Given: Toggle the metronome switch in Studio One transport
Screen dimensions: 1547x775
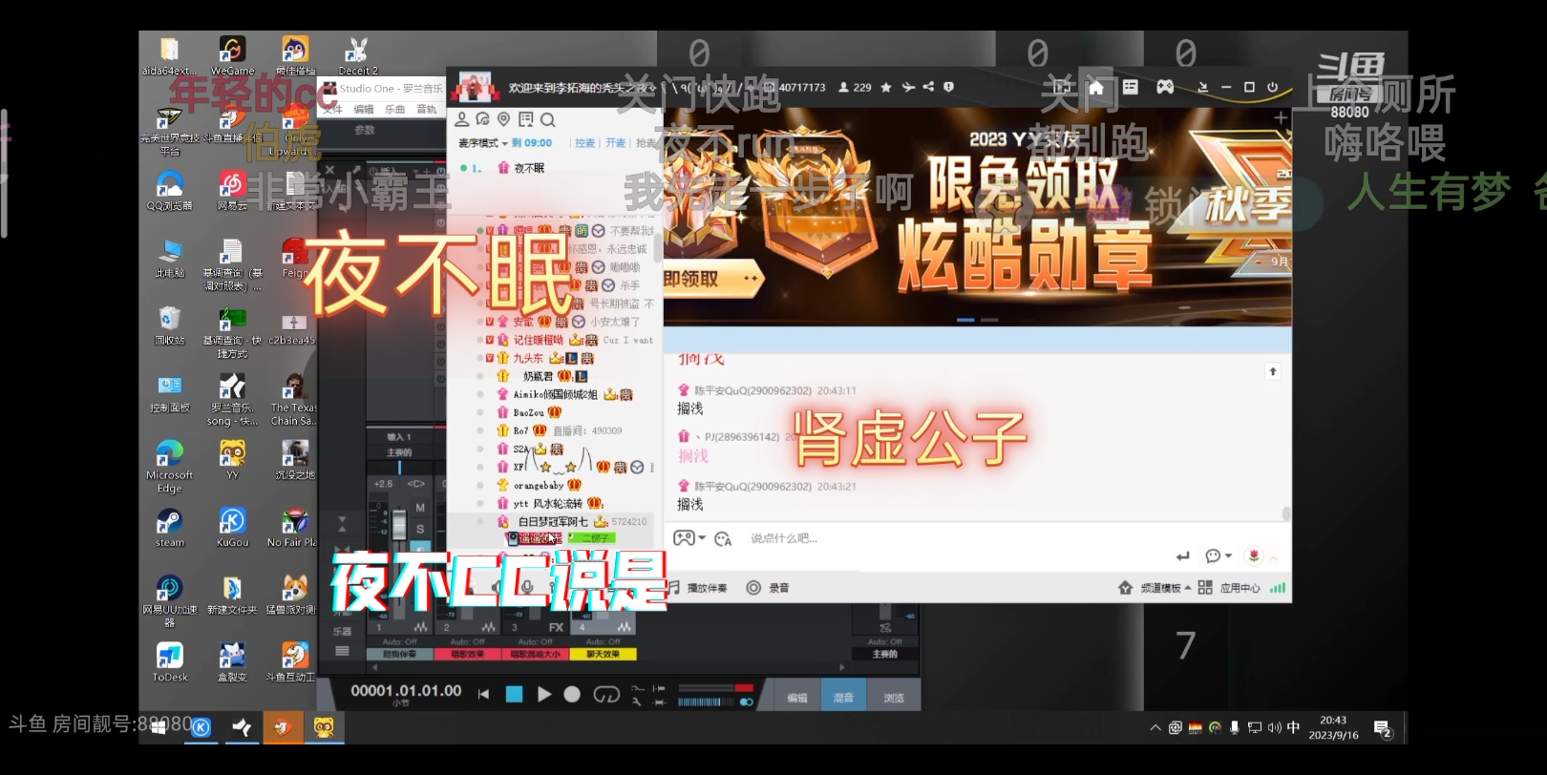Looking at the screenshot, I should pyautogui.click(x=745, y=702).
